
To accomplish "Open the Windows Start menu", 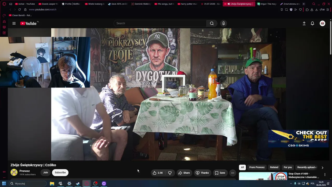I will pos(4,184).
